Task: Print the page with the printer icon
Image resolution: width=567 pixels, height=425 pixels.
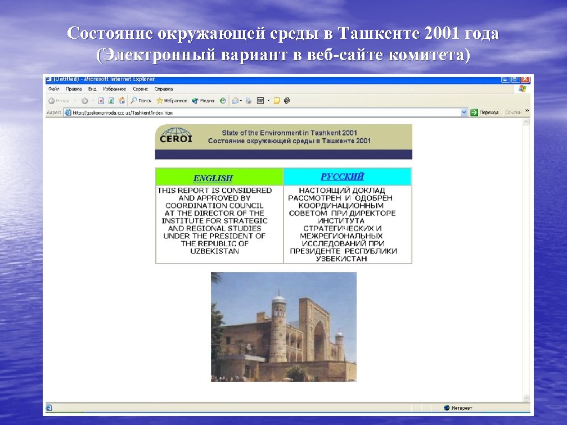Action: [250, 101]
